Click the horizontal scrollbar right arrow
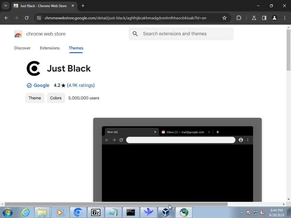291x218 pixels. pyautogui.click(x=284, y=204)
